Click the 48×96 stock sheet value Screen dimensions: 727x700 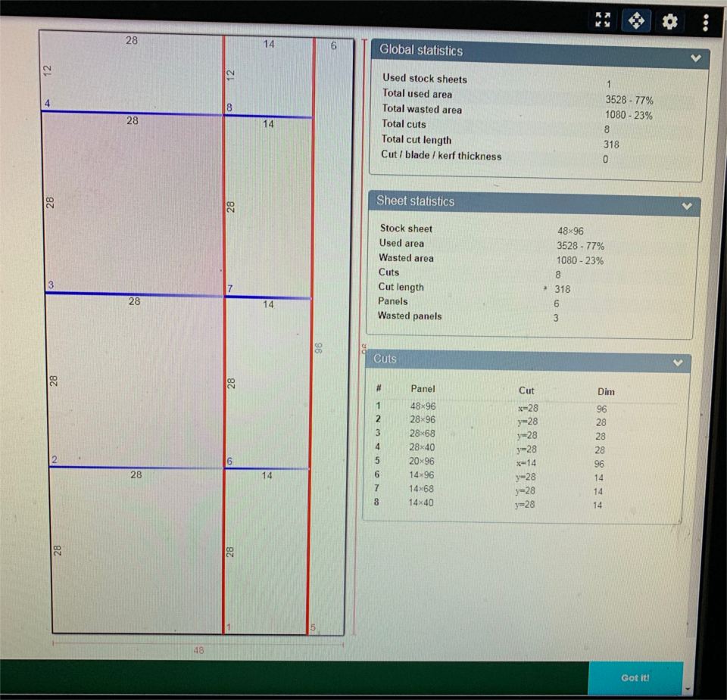click(570, 231)
